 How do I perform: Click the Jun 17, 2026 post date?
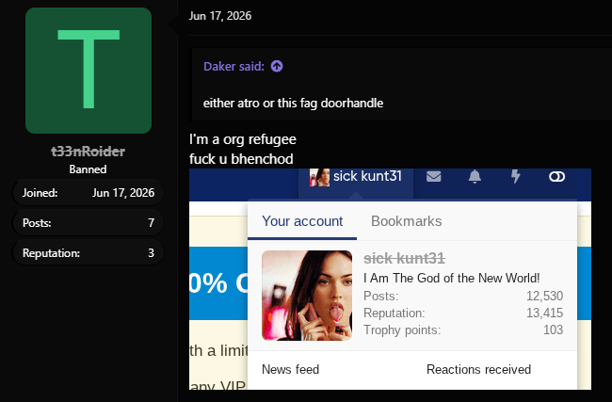(x=220, y=16)
